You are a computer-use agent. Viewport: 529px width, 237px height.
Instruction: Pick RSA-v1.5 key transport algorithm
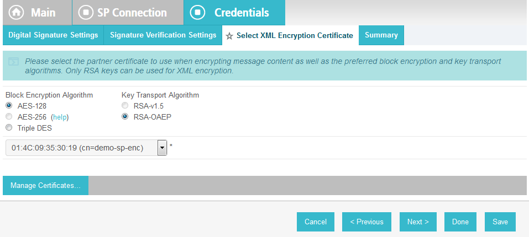point(125,106)
